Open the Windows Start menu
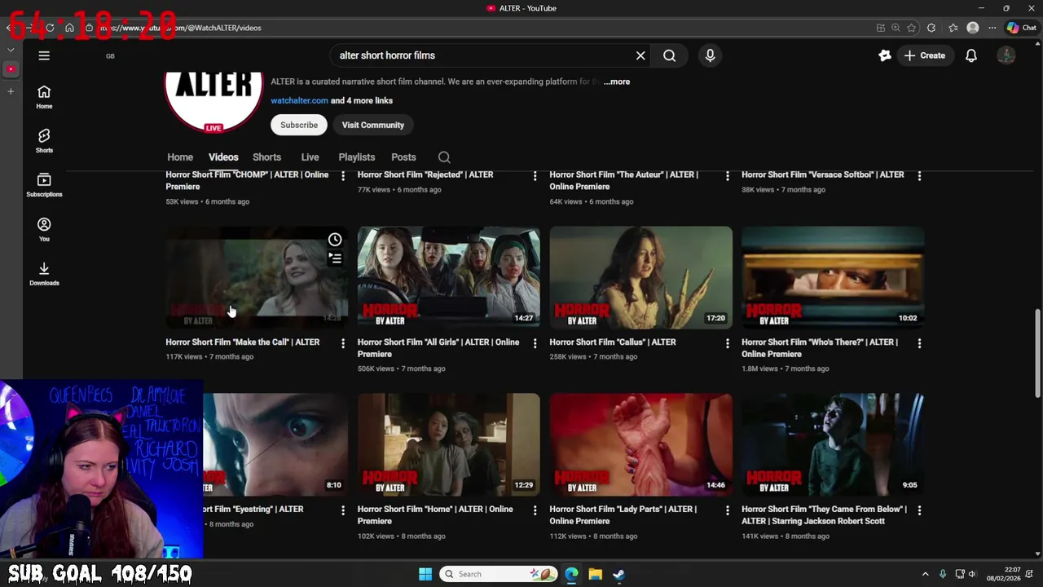The height and width of the screenshot is (587, 1043). pyautogui.click(x=425, y=574)
